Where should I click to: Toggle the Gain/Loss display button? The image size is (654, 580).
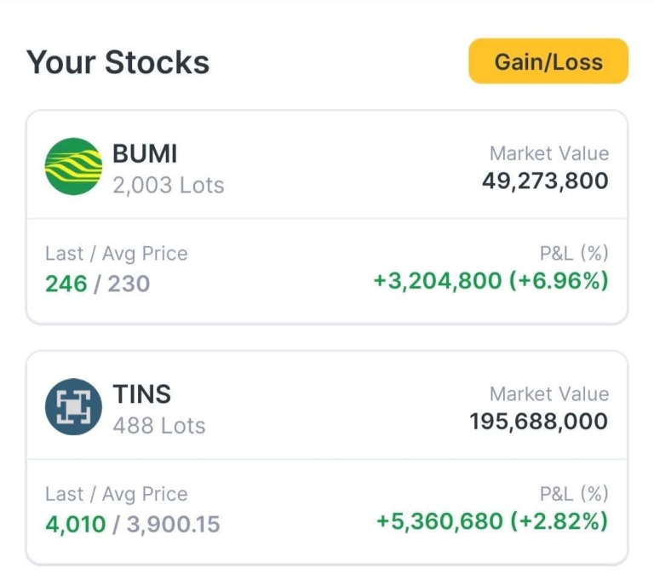[548, 61]
